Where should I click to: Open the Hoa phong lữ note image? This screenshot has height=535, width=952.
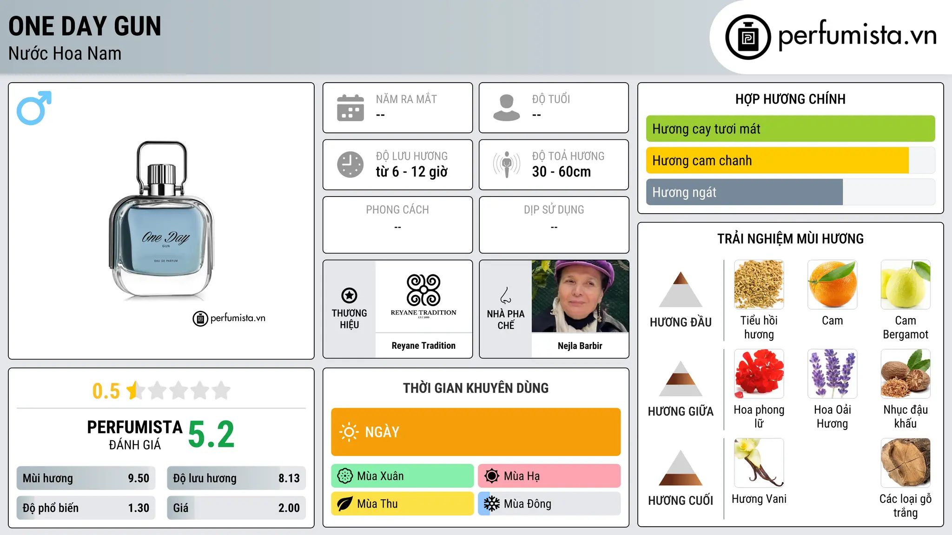click(759, 374)
